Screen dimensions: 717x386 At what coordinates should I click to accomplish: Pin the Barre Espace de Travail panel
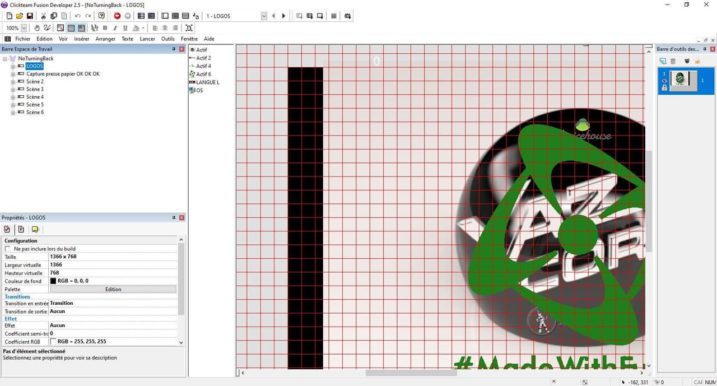pos(174,49)
